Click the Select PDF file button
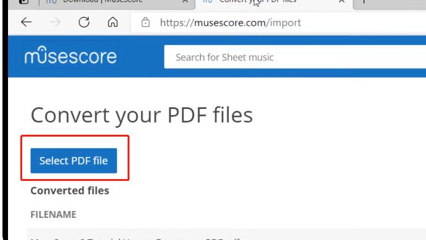The width and height of the screenshot is (426, 240). click(73, 161)
